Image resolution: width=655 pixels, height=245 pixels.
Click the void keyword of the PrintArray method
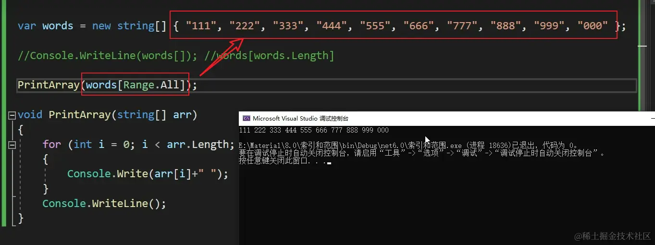(x=30, y=115)
